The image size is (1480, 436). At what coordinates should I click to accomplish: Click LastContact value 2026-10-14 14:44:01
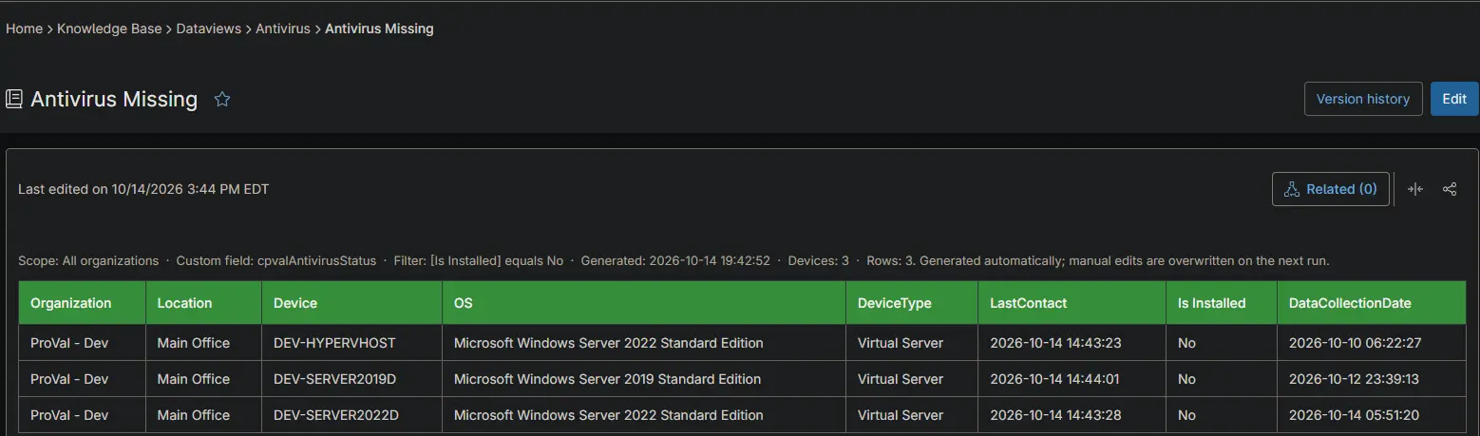tap(1072, 379)
